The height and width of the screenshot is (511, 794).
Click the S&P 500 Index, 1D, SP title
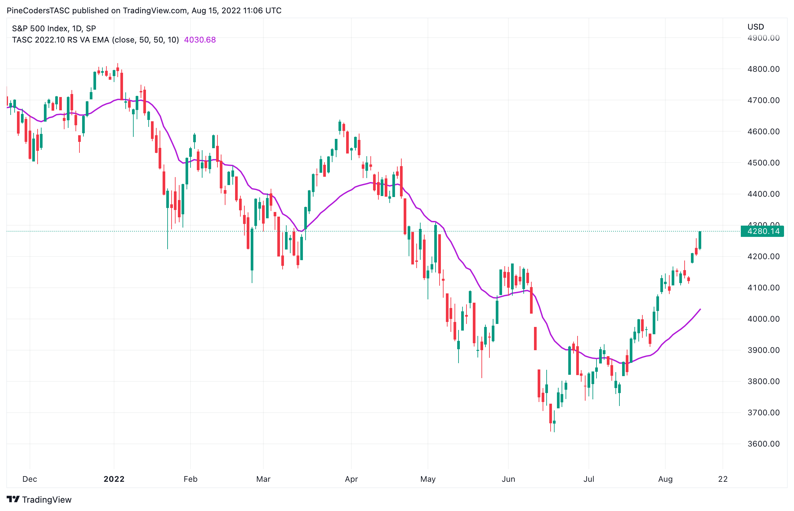click(54, 29)
